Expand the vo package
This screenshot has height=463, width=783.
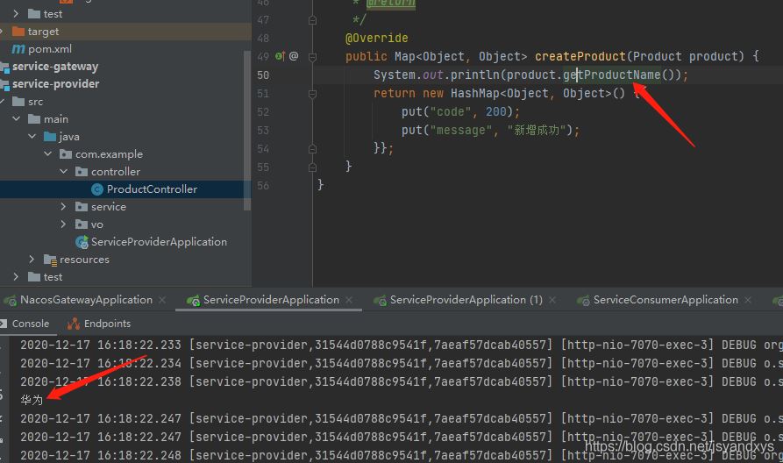tap(63, 224)
